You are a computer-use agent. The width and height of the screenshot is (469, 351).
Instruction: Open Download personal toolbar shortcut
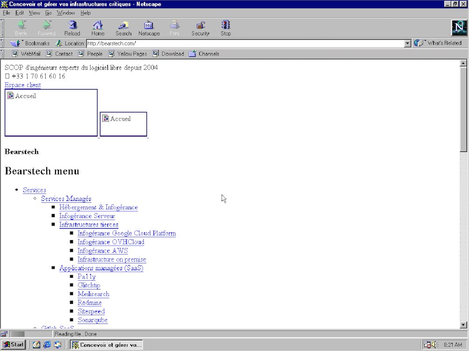click(x=168, y=54)
